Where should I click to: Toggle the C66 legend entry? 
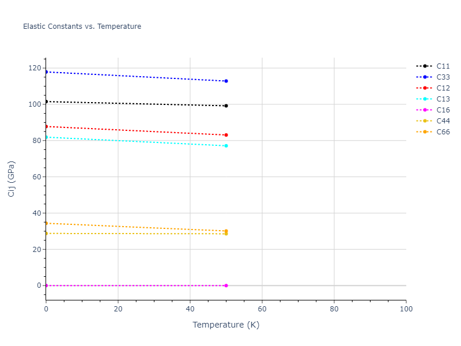click(x=443, y=132)
